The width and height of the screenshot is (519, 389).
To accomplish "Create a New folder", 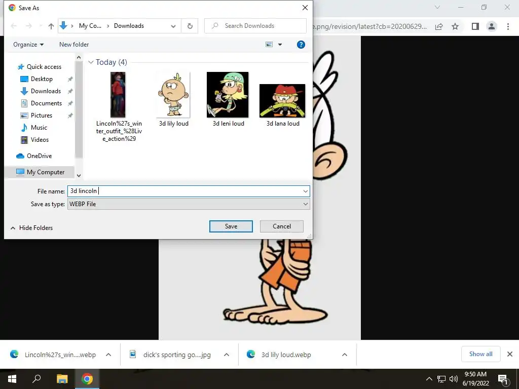I will 74,45.
